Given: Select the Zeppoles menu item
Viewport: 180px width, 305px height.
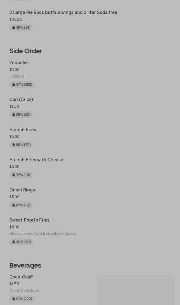Looking at the screenshot, I should tap(19, 63).
